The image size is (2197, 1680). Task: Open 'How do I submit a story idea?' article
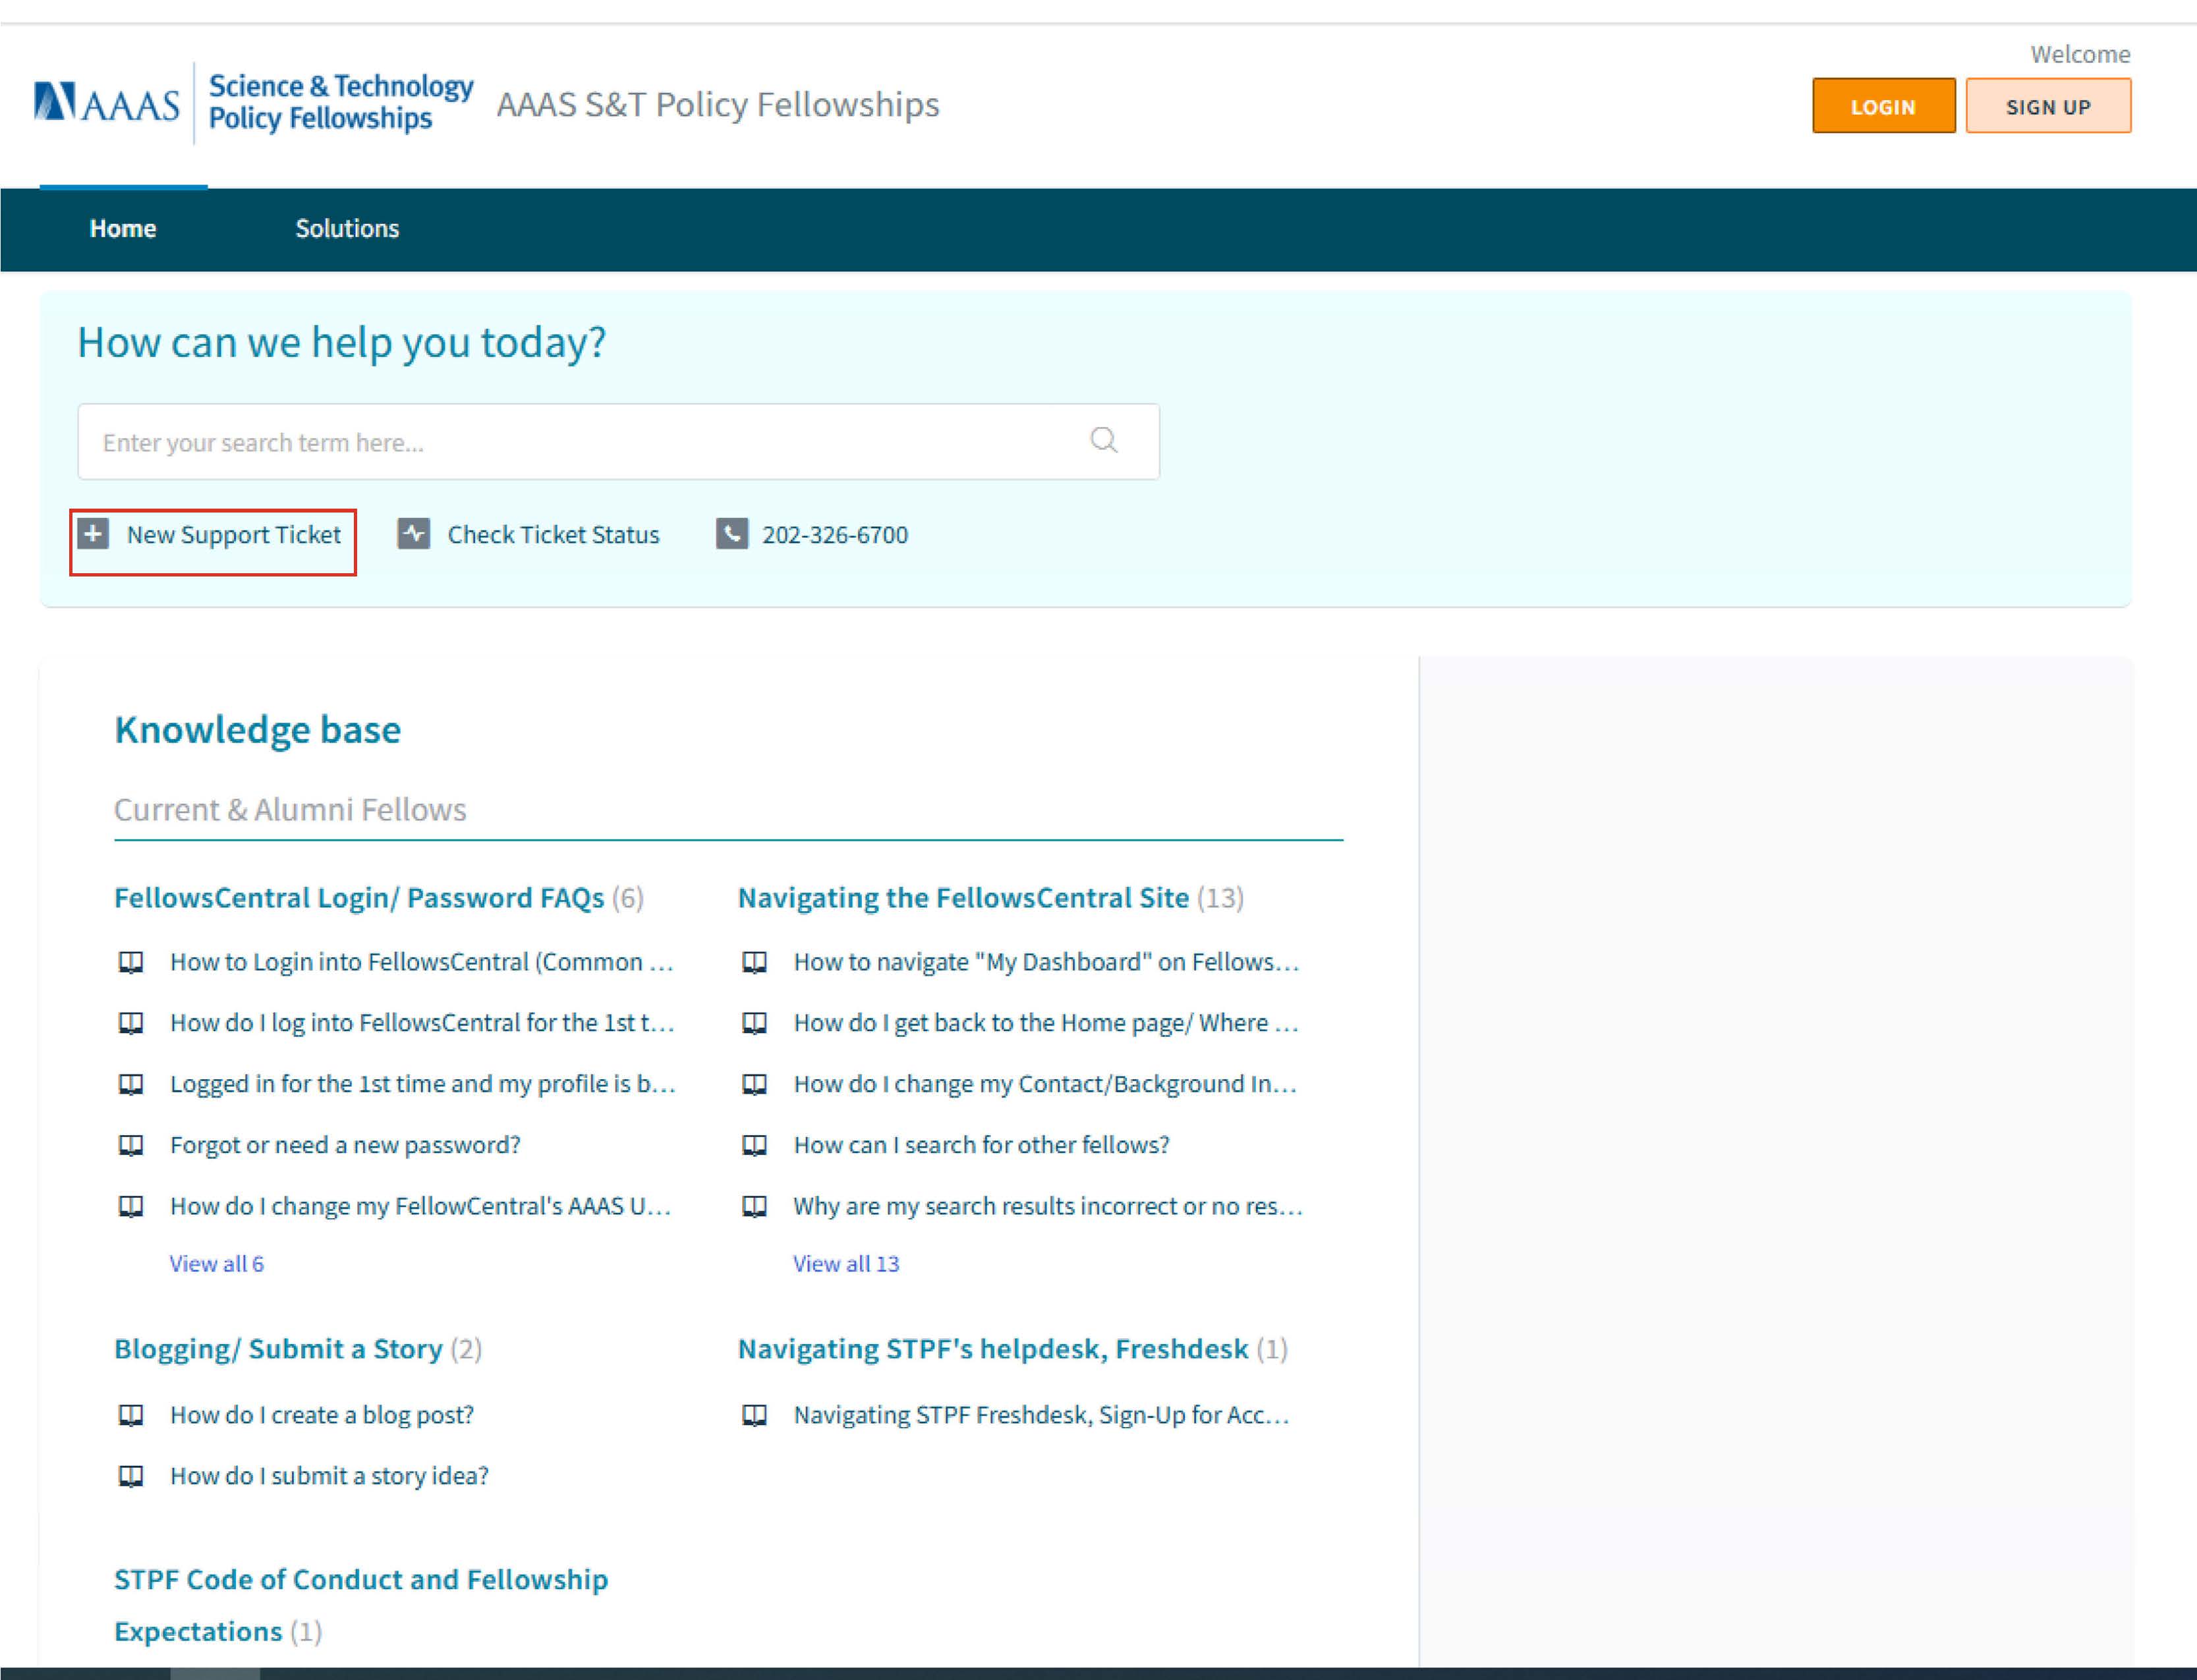click(x=329, y=1476)
